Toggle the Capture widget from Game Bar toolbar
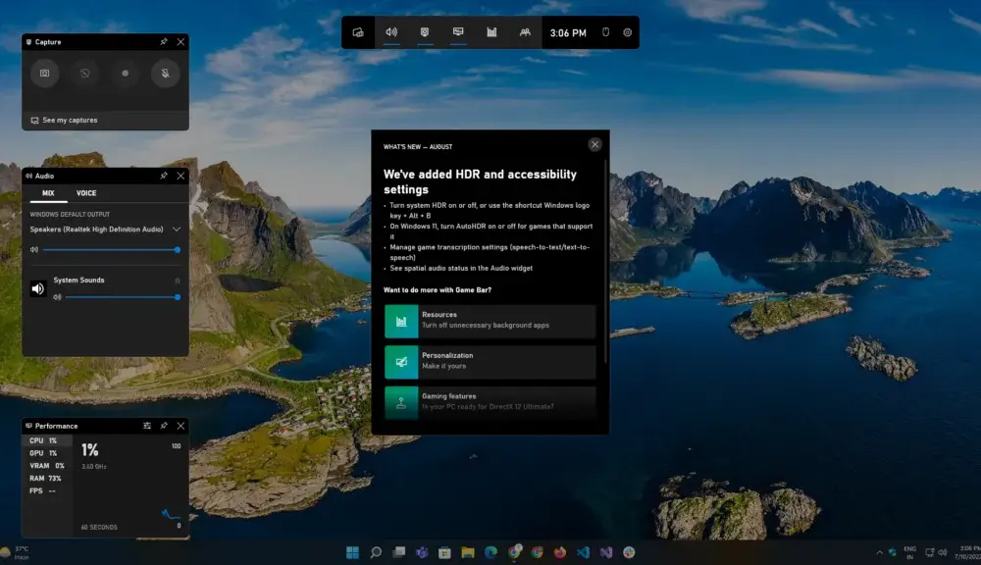 (x=425, y=32)
